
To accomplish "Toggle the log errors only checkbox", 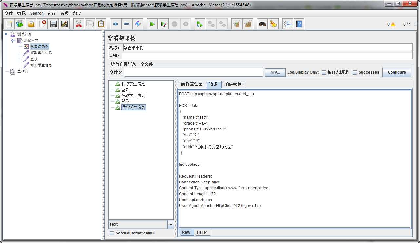I will (x=324, y=73).
